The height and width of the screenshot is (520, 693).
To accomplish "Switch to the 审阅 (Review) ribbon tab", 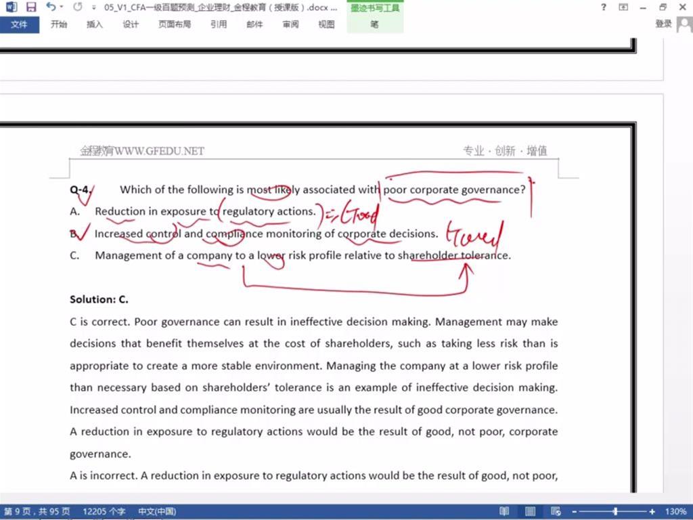I will (290, 24).
